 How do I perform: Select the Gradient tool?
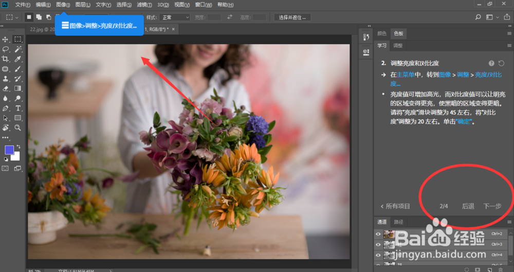tap(17, 88)
